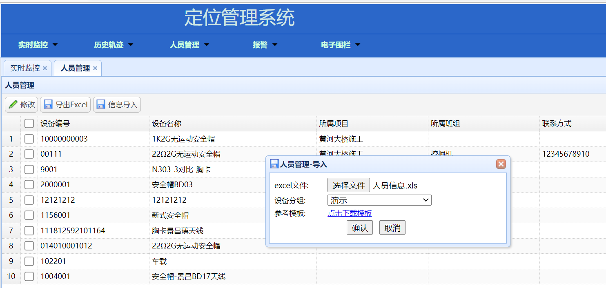Click the 信息导入 import disk icon
The width and height of the screenshot is (606, 288).
(101, 105)
